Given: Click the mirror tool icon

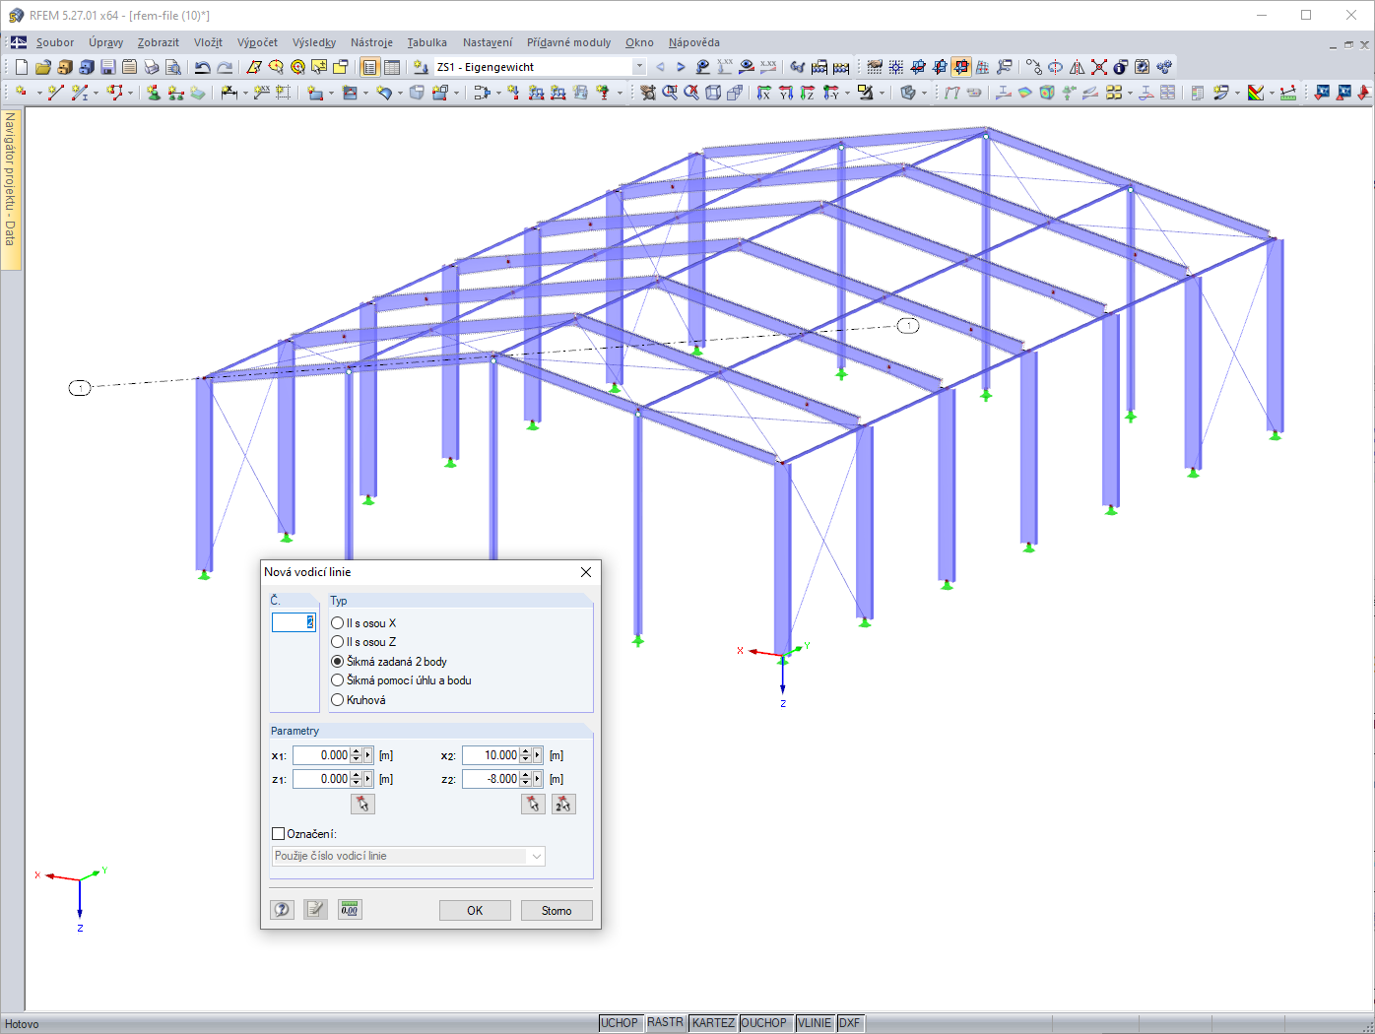Looking at the screenshot, I should [x=1078, y=67].
